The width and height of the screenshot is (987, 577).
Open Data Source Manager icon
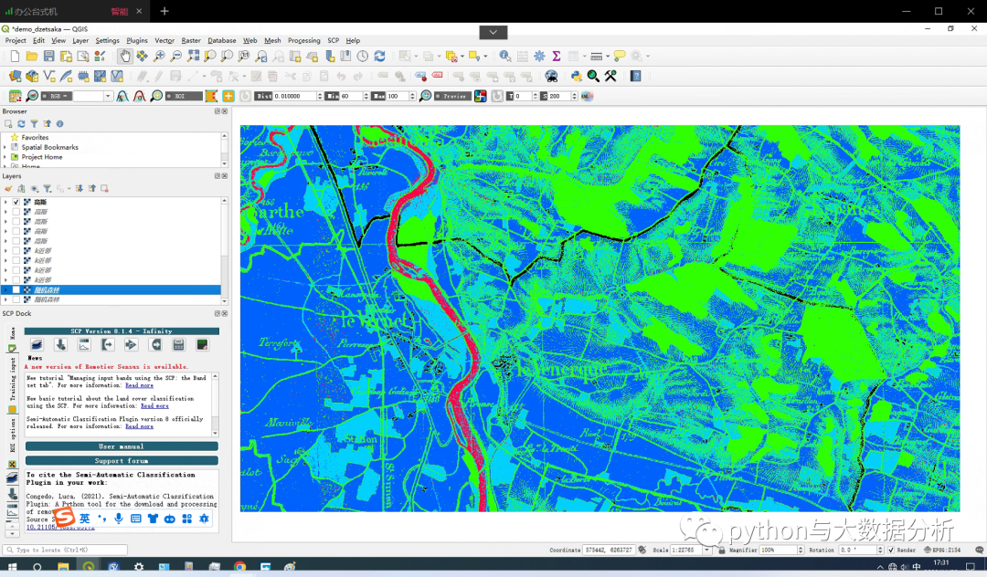coord(16,76)
